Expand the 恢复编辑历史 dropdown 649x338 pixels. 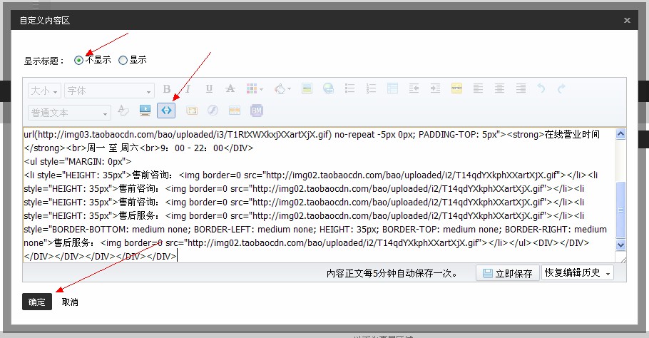pos(578,273)
